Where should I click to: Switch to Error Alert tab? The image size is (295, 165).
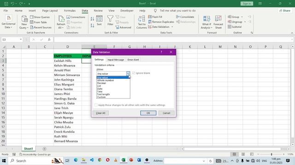(x=133, y=60)
